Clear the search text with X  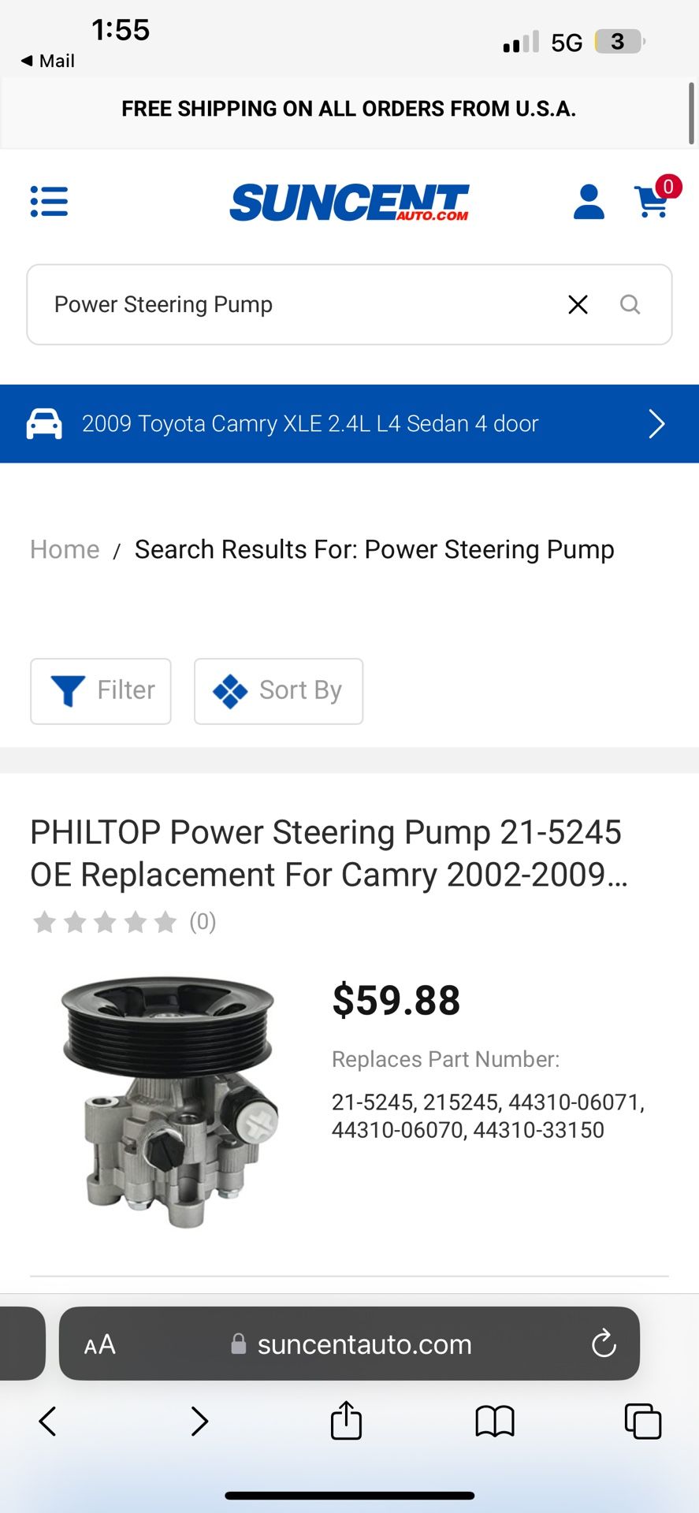point(578,305)
